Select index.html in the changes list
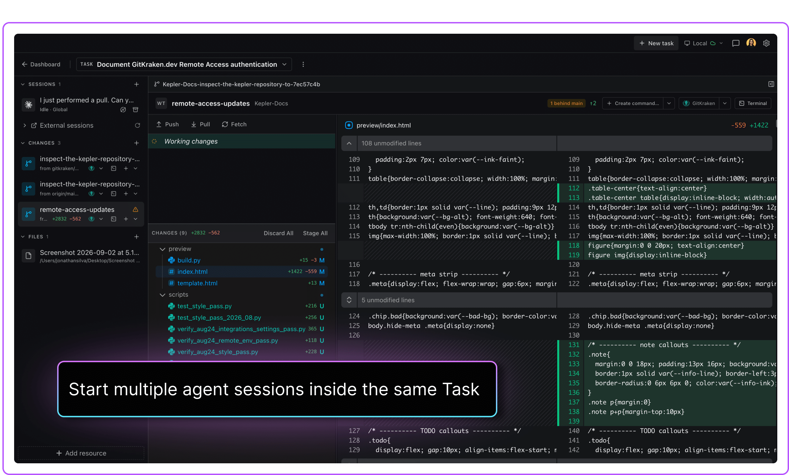Screen dimensions: 789x475 point(242,272)
